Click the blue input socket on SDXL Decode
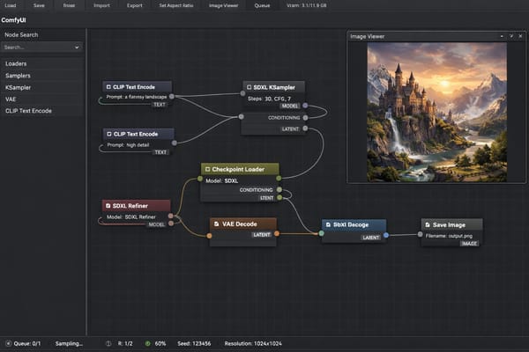The width and height of the screenshot is (529, 352). pyautogui.click(x=320, y=234)
